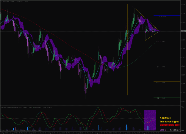Select the lower yellow triangle trendline
This screenshot has height=134, width=186.
(151, 37)
